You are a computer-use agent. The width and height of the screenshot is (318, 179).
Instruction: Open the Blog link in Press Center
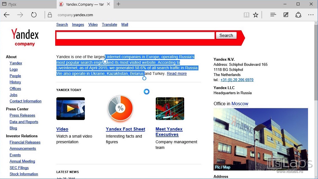pyautogui.click(x=13, y=128)
